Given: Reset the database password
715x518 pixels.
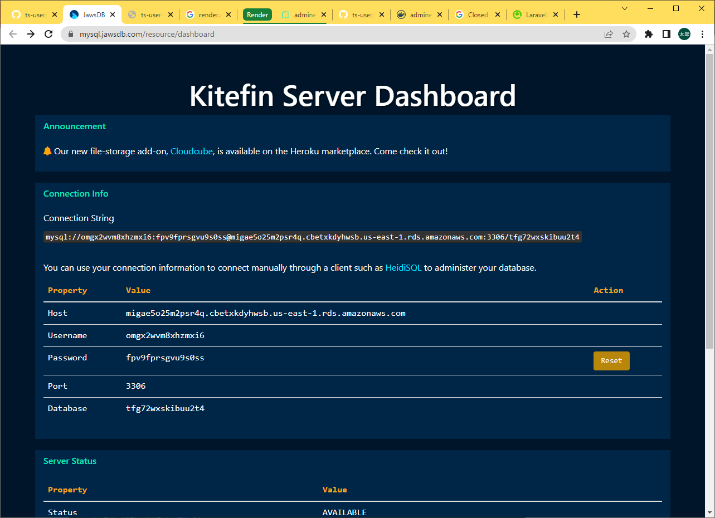Looking at the screenshot, I should pos(611,361).
